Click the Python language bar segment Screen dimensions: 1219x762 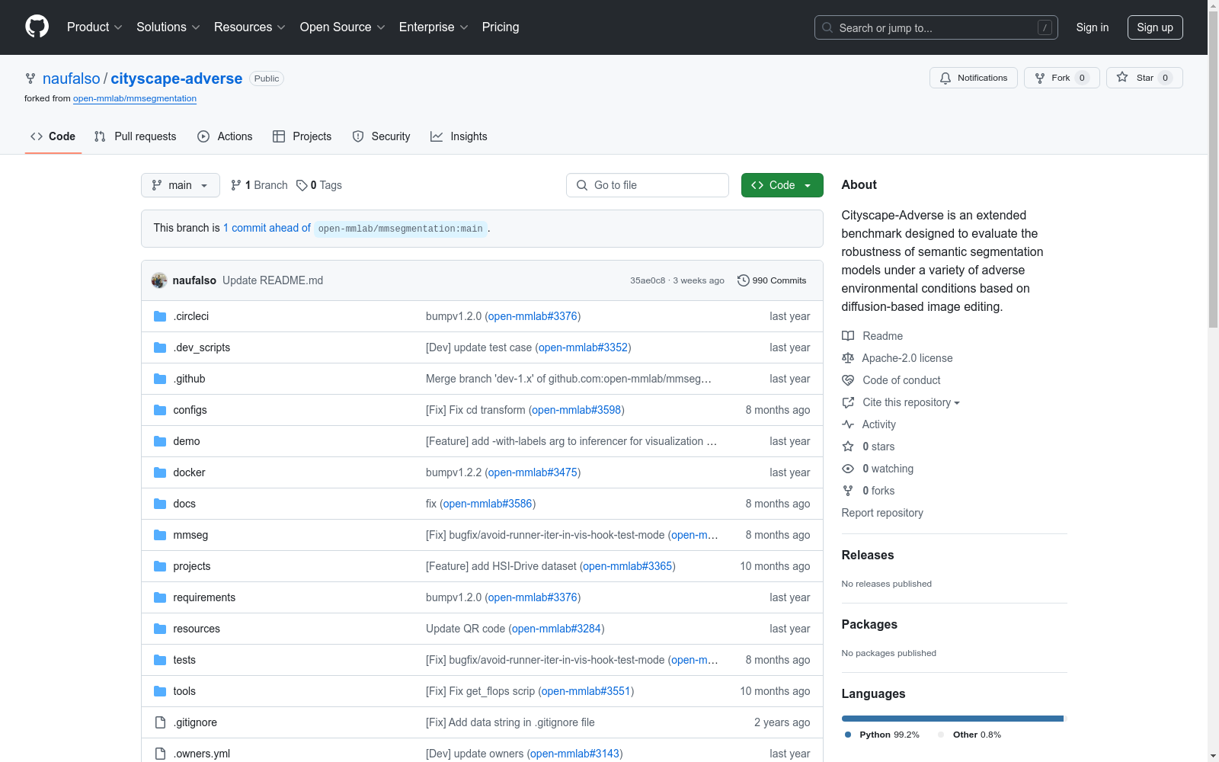[952, 719]
